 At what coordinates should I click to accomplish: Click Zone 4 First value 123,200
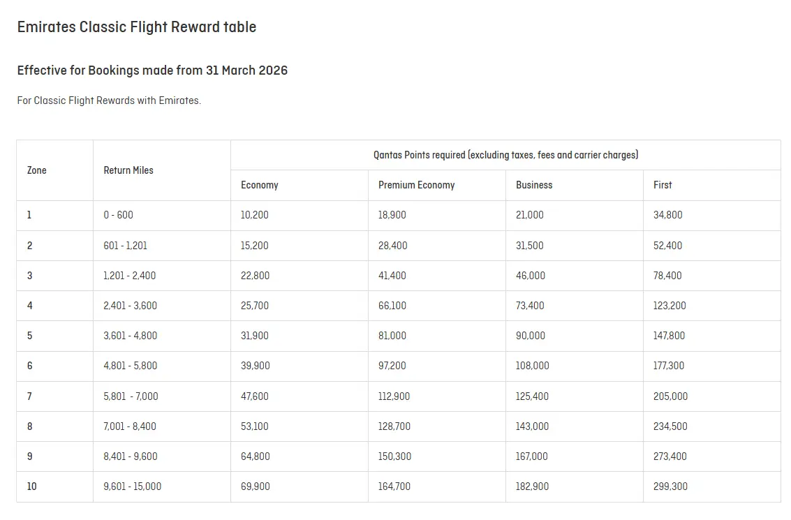(670, 306)
